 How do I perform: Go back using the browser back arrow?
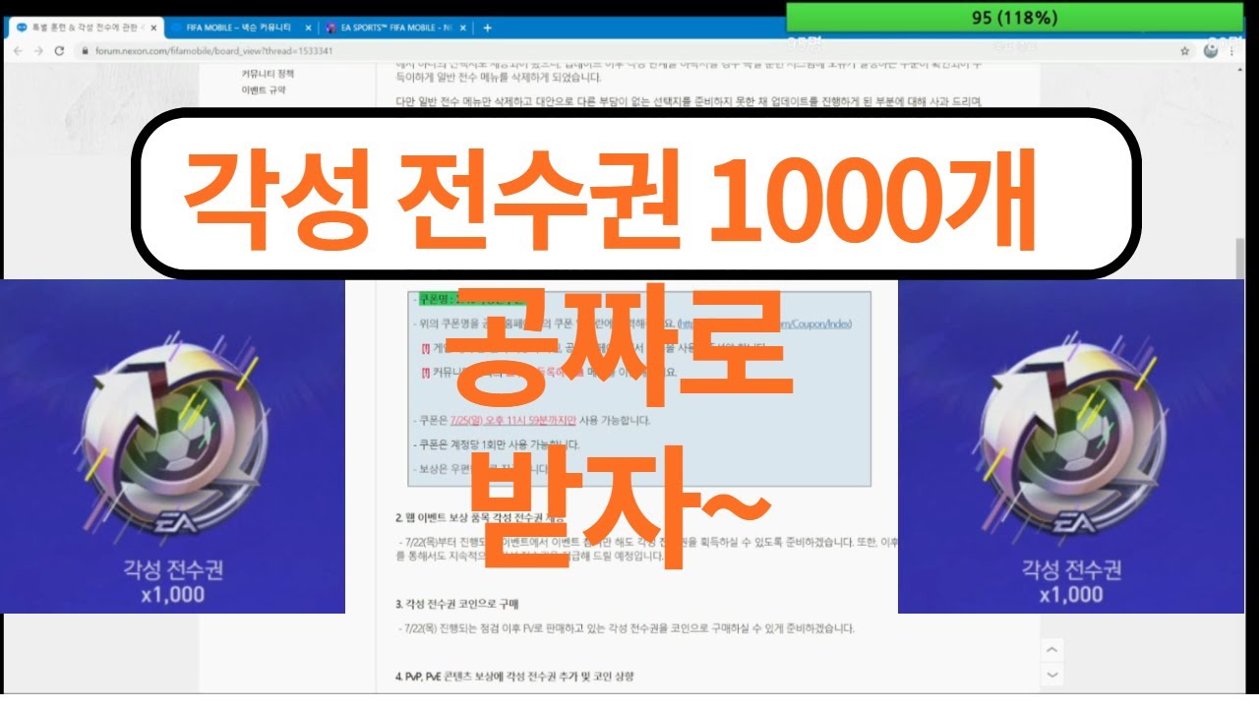[18, 51]
